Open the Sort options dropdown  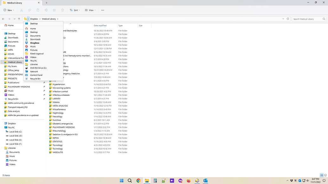pos(75,10)
